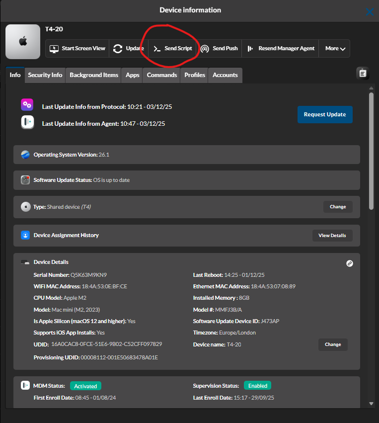Click the Start Screen View monitor icon
The width and height of the screenshot is (379, 423).
click(54, 49)
